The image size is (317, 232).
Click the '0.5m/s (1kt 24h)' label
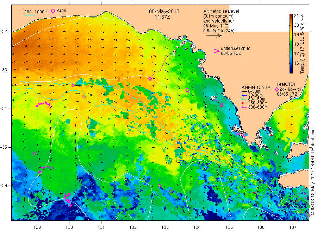point(219,31)
